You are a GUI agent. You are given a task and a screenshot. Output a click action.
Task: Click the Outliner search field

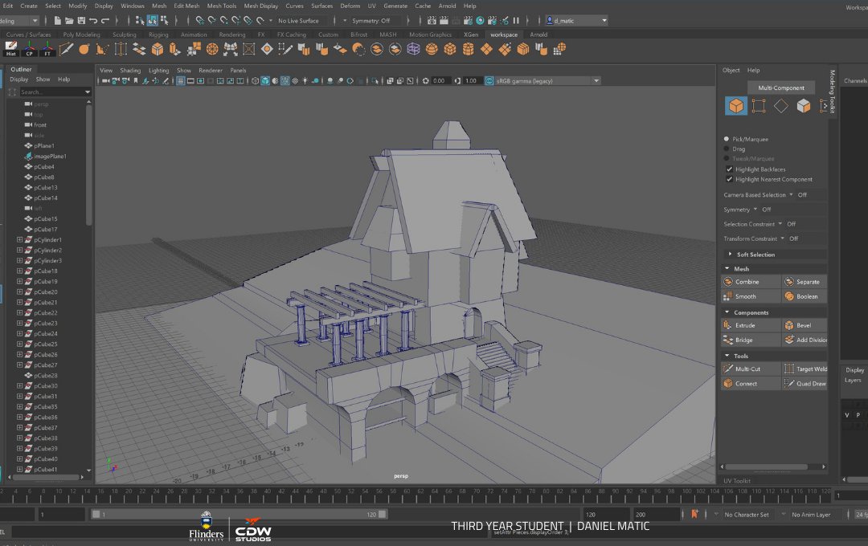pyautogui.click(x=55, y=92)
